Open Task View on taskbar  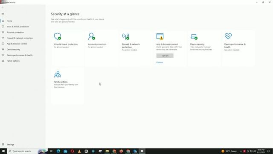(x=51, y=151)
